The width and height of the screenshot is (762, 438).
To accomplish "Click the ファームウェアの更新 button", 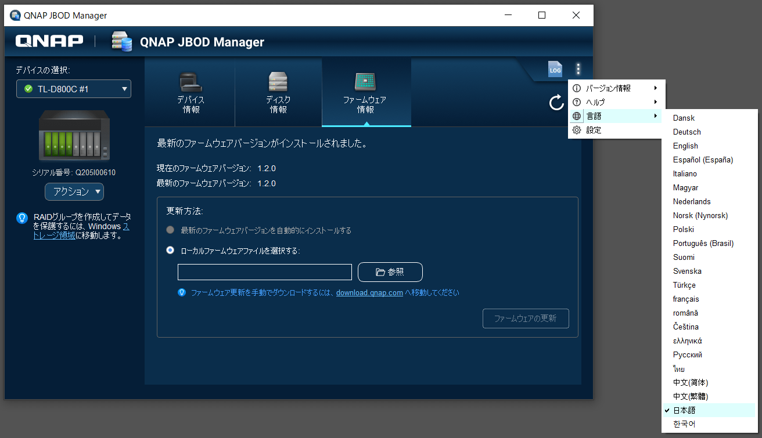I will (x=526, y=318).
